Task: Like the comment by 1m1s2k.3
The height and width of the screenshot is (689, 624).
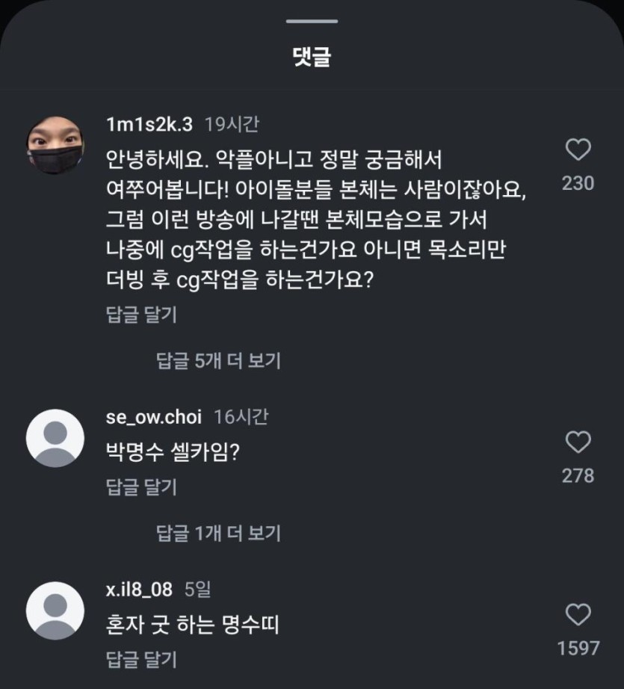Action: [578, 151]
